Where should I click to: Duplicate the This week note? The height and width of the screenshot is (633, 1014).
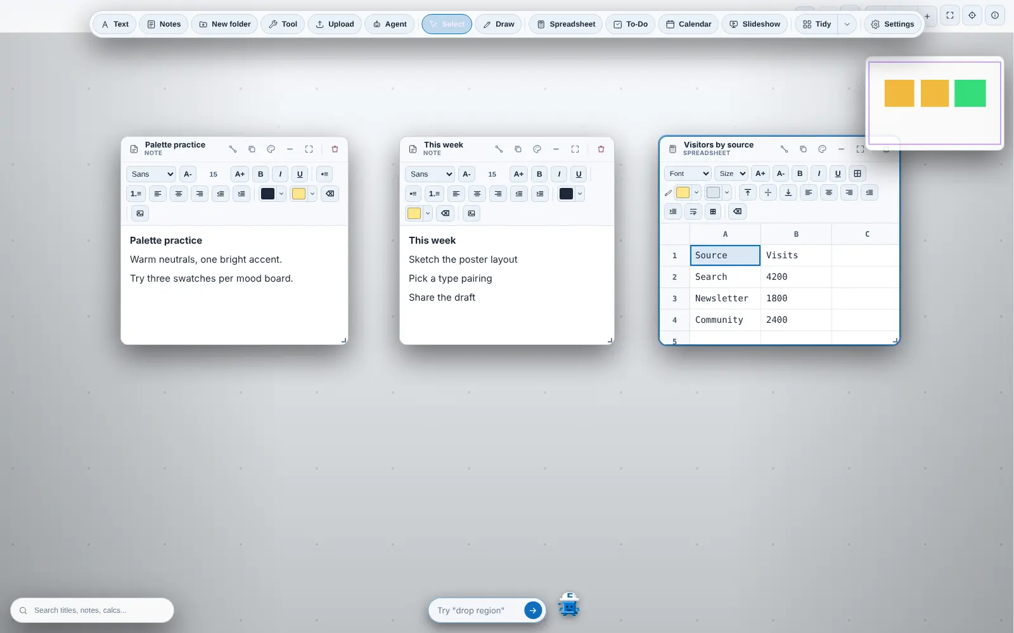coord(518,149)
